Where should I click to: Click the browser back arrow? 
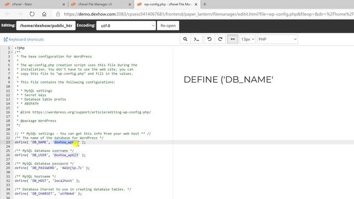pos(7,14)
